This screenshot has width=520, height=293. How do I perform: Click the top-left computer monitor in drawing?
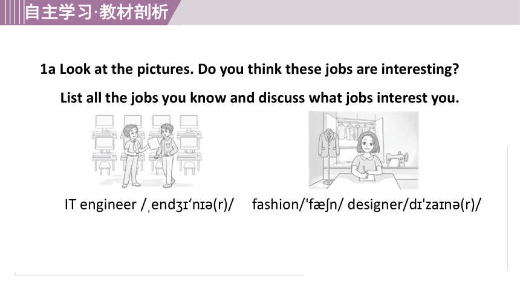pos(105,123)
